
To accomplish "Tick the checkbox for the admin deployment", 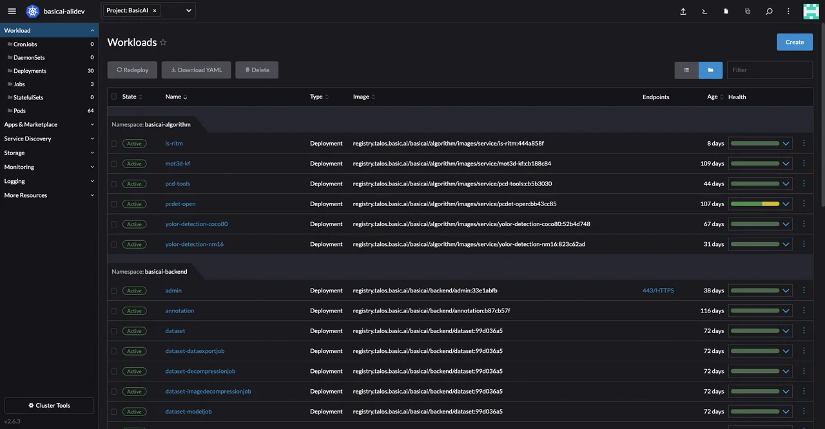I will tap(114, 291).
